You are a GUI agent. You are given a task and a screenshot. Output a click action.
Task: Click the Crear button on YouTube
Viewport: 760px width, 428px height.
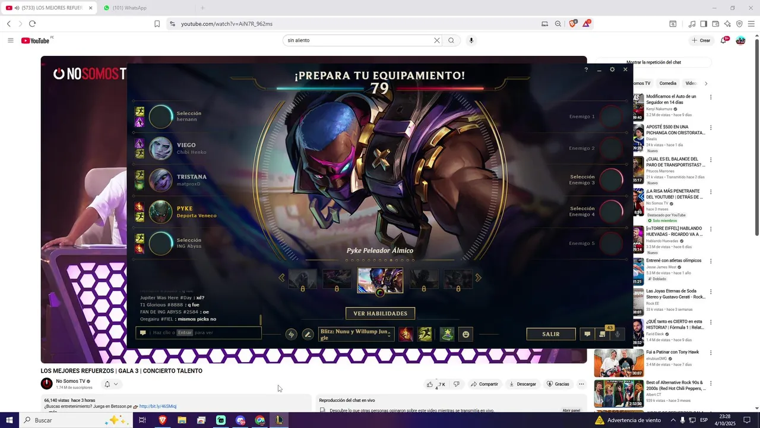click(x=701, y=40)
